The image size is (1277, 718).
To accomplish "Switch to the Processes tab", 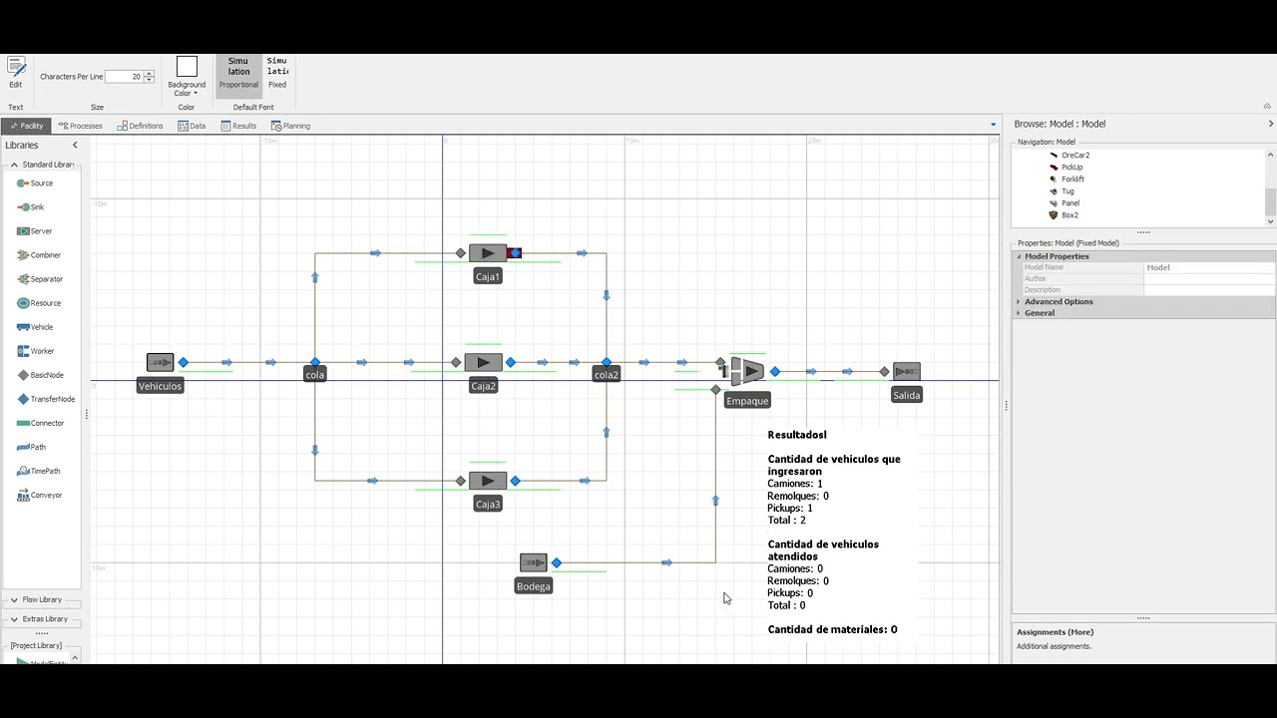I will click(x=81, y=126).
